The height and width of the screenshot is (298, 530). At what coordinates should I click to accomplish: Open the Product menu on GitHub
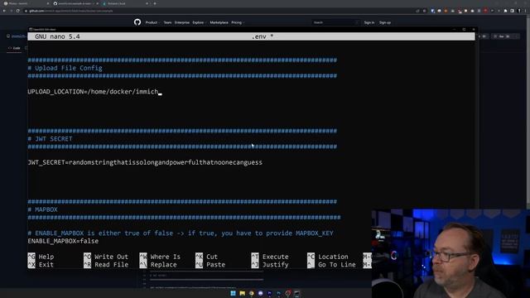[x=152, y=22]
